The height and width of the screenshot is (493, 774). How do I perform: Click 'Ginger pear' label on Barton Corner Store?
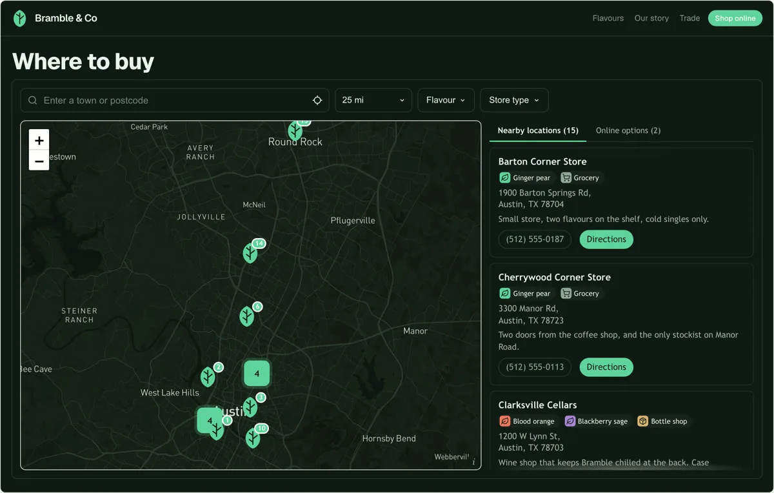point(531,177)
